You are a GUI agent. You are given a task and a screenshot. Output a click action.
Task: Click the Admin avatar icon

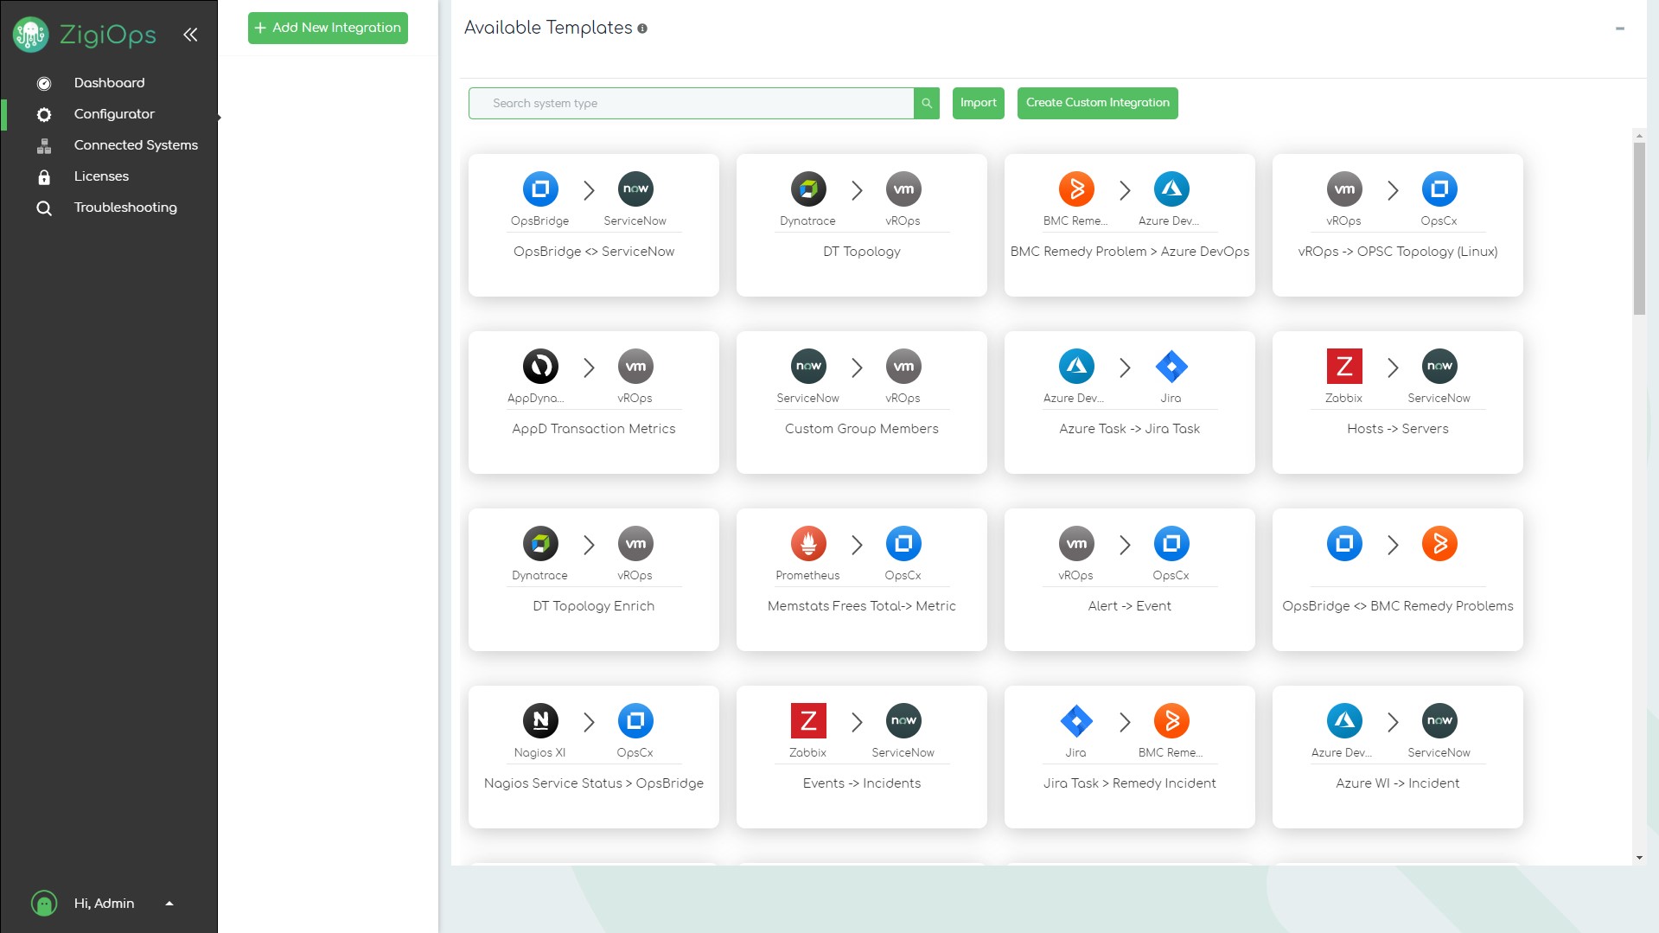point(44,903)
